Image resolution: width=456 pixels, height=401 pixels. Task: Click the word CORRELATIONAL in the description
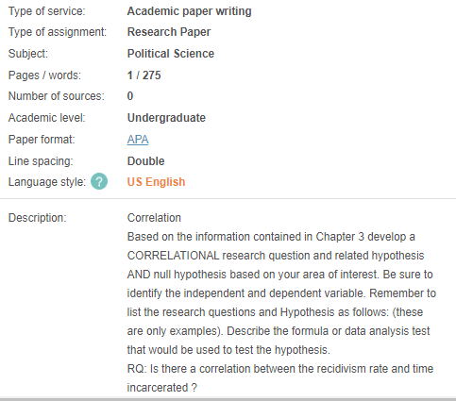point(173,256)
